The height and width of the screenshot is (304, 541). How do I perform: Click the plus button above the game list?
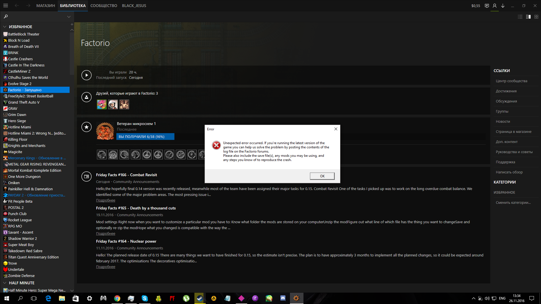click(x=72, y=24)
